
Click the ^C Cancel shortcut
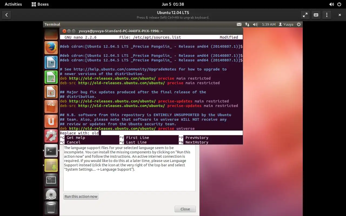[x=70, y=142]
